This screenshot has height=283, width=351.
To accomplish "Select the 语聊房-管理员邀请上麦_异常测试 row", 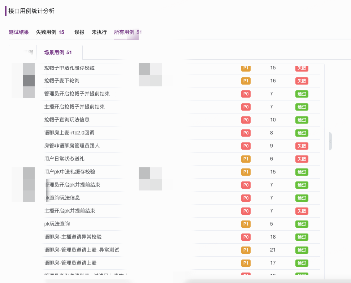I will click(x=82, y=250).
